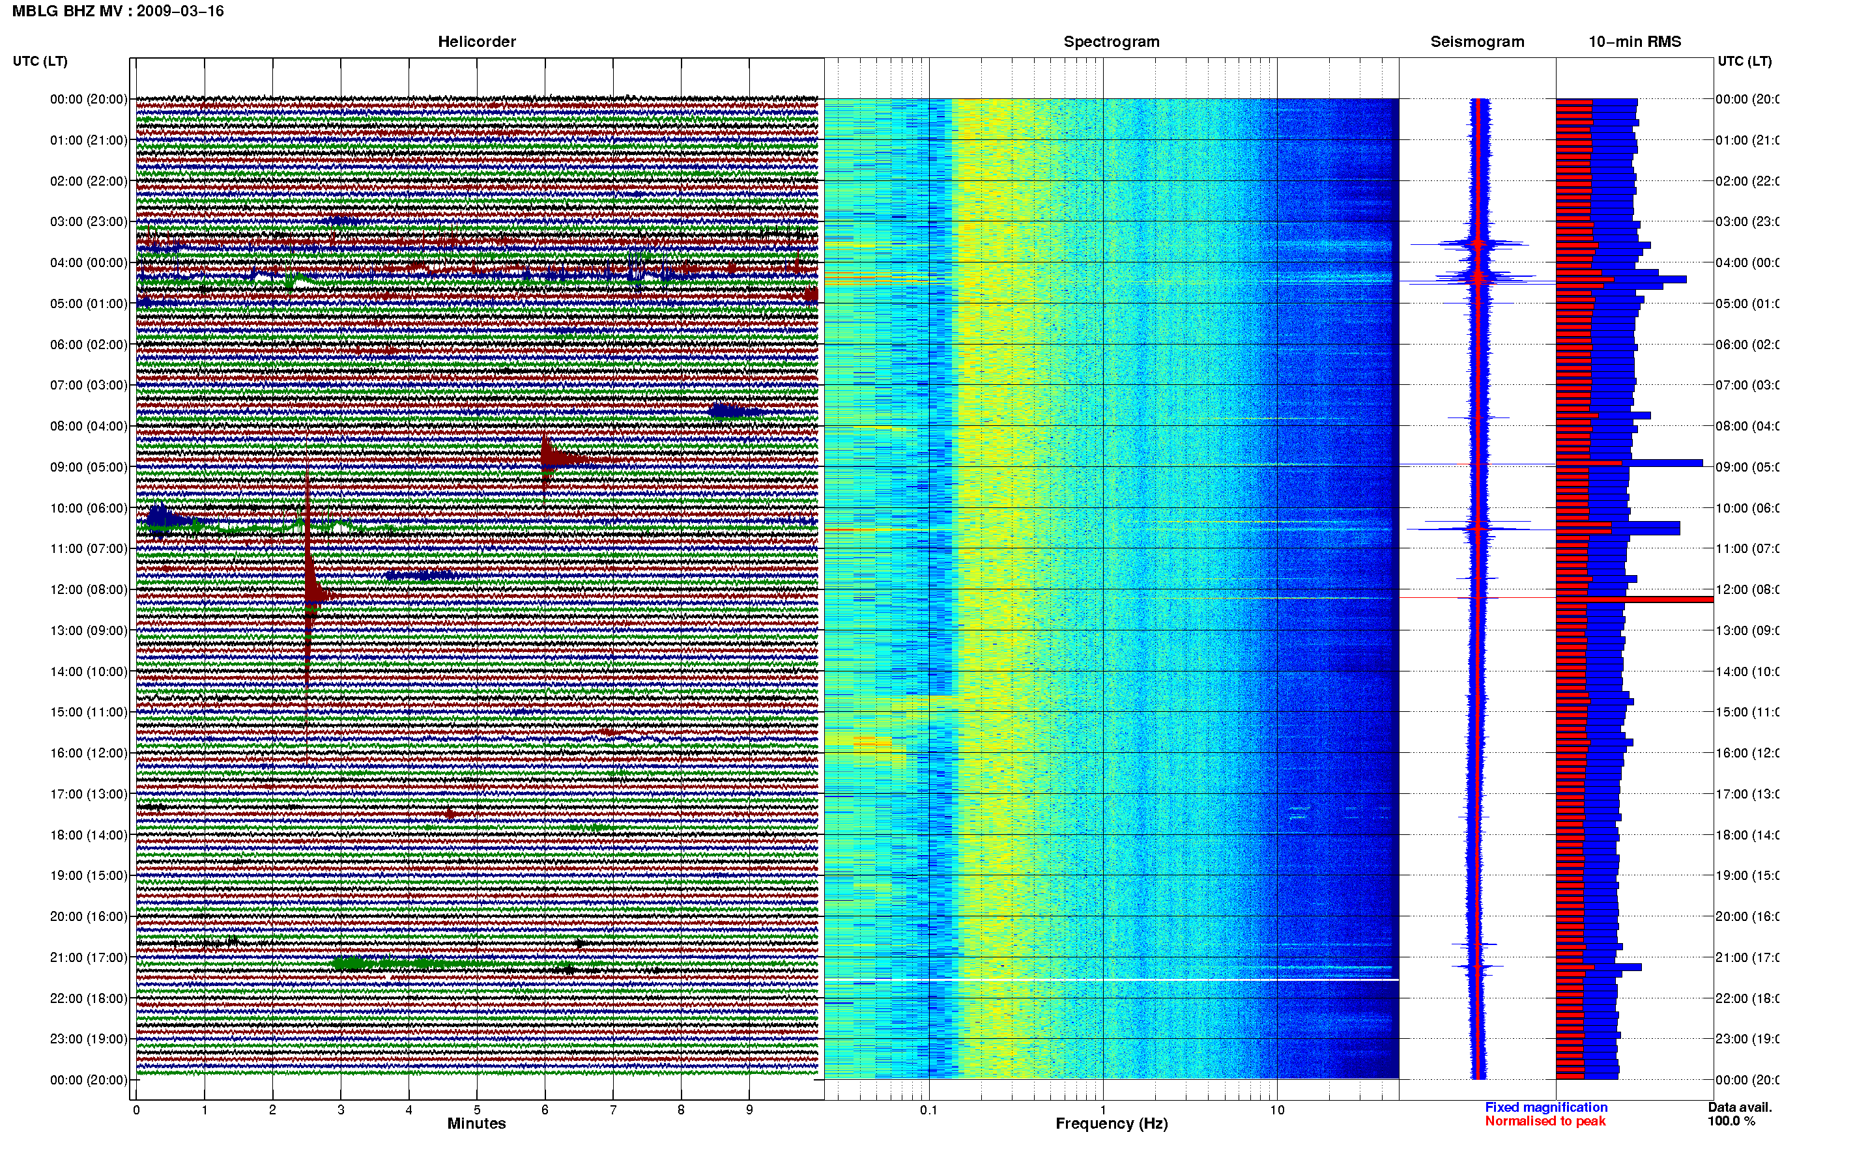Click the blue burst at start of 10:20 trace
Screen dimensions: 1853x1158
click(160, 521)
